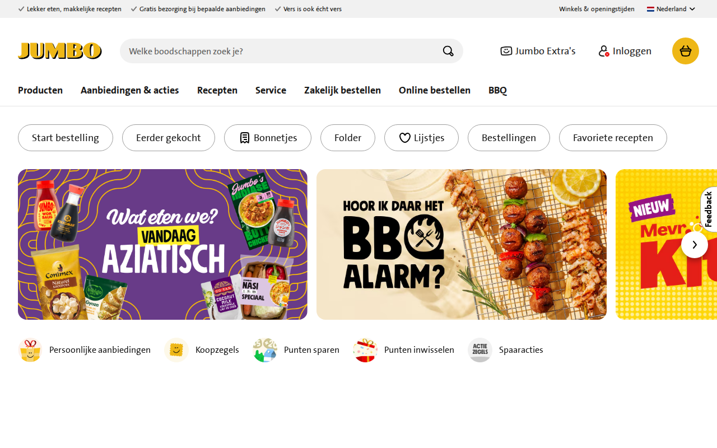Image resolution: width=717 pixels, height=448 pixels.
Task: Click the search magnifier icon
Action: [x=448, y=51]
